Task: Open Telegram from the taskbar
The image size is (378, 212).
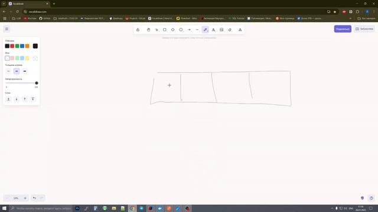Action: [x=141, y=208]
